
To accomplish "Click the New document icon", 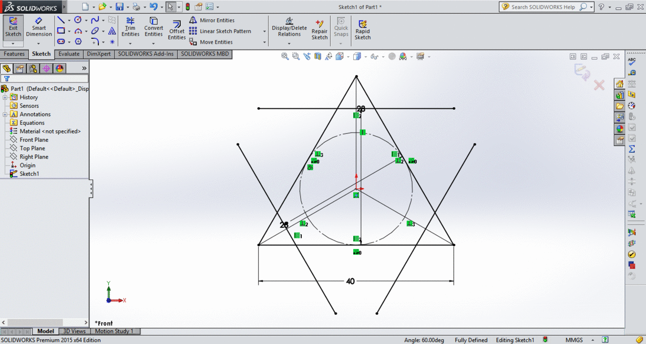I will [85, 7].
